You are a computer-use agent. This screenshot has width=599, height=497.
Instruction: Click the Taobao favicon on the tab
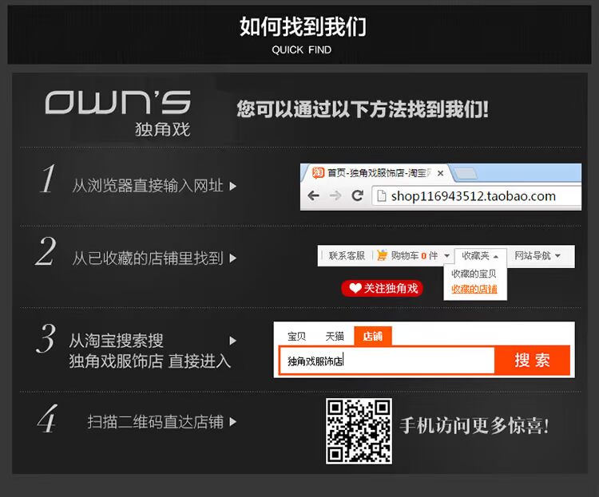[x=318, y=173]
